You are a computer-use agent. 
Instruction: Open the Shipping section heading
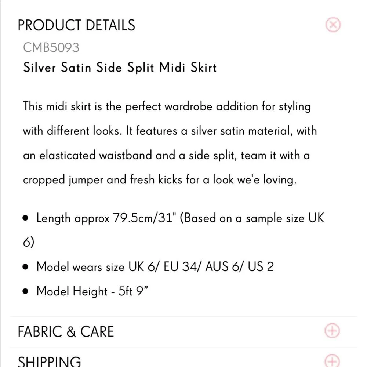pos(49,360)
